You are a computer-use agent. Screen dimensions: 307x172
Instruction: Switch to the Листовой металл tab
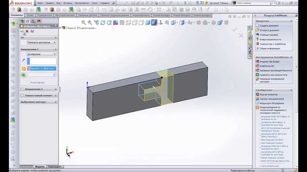[x=65, y=15]
